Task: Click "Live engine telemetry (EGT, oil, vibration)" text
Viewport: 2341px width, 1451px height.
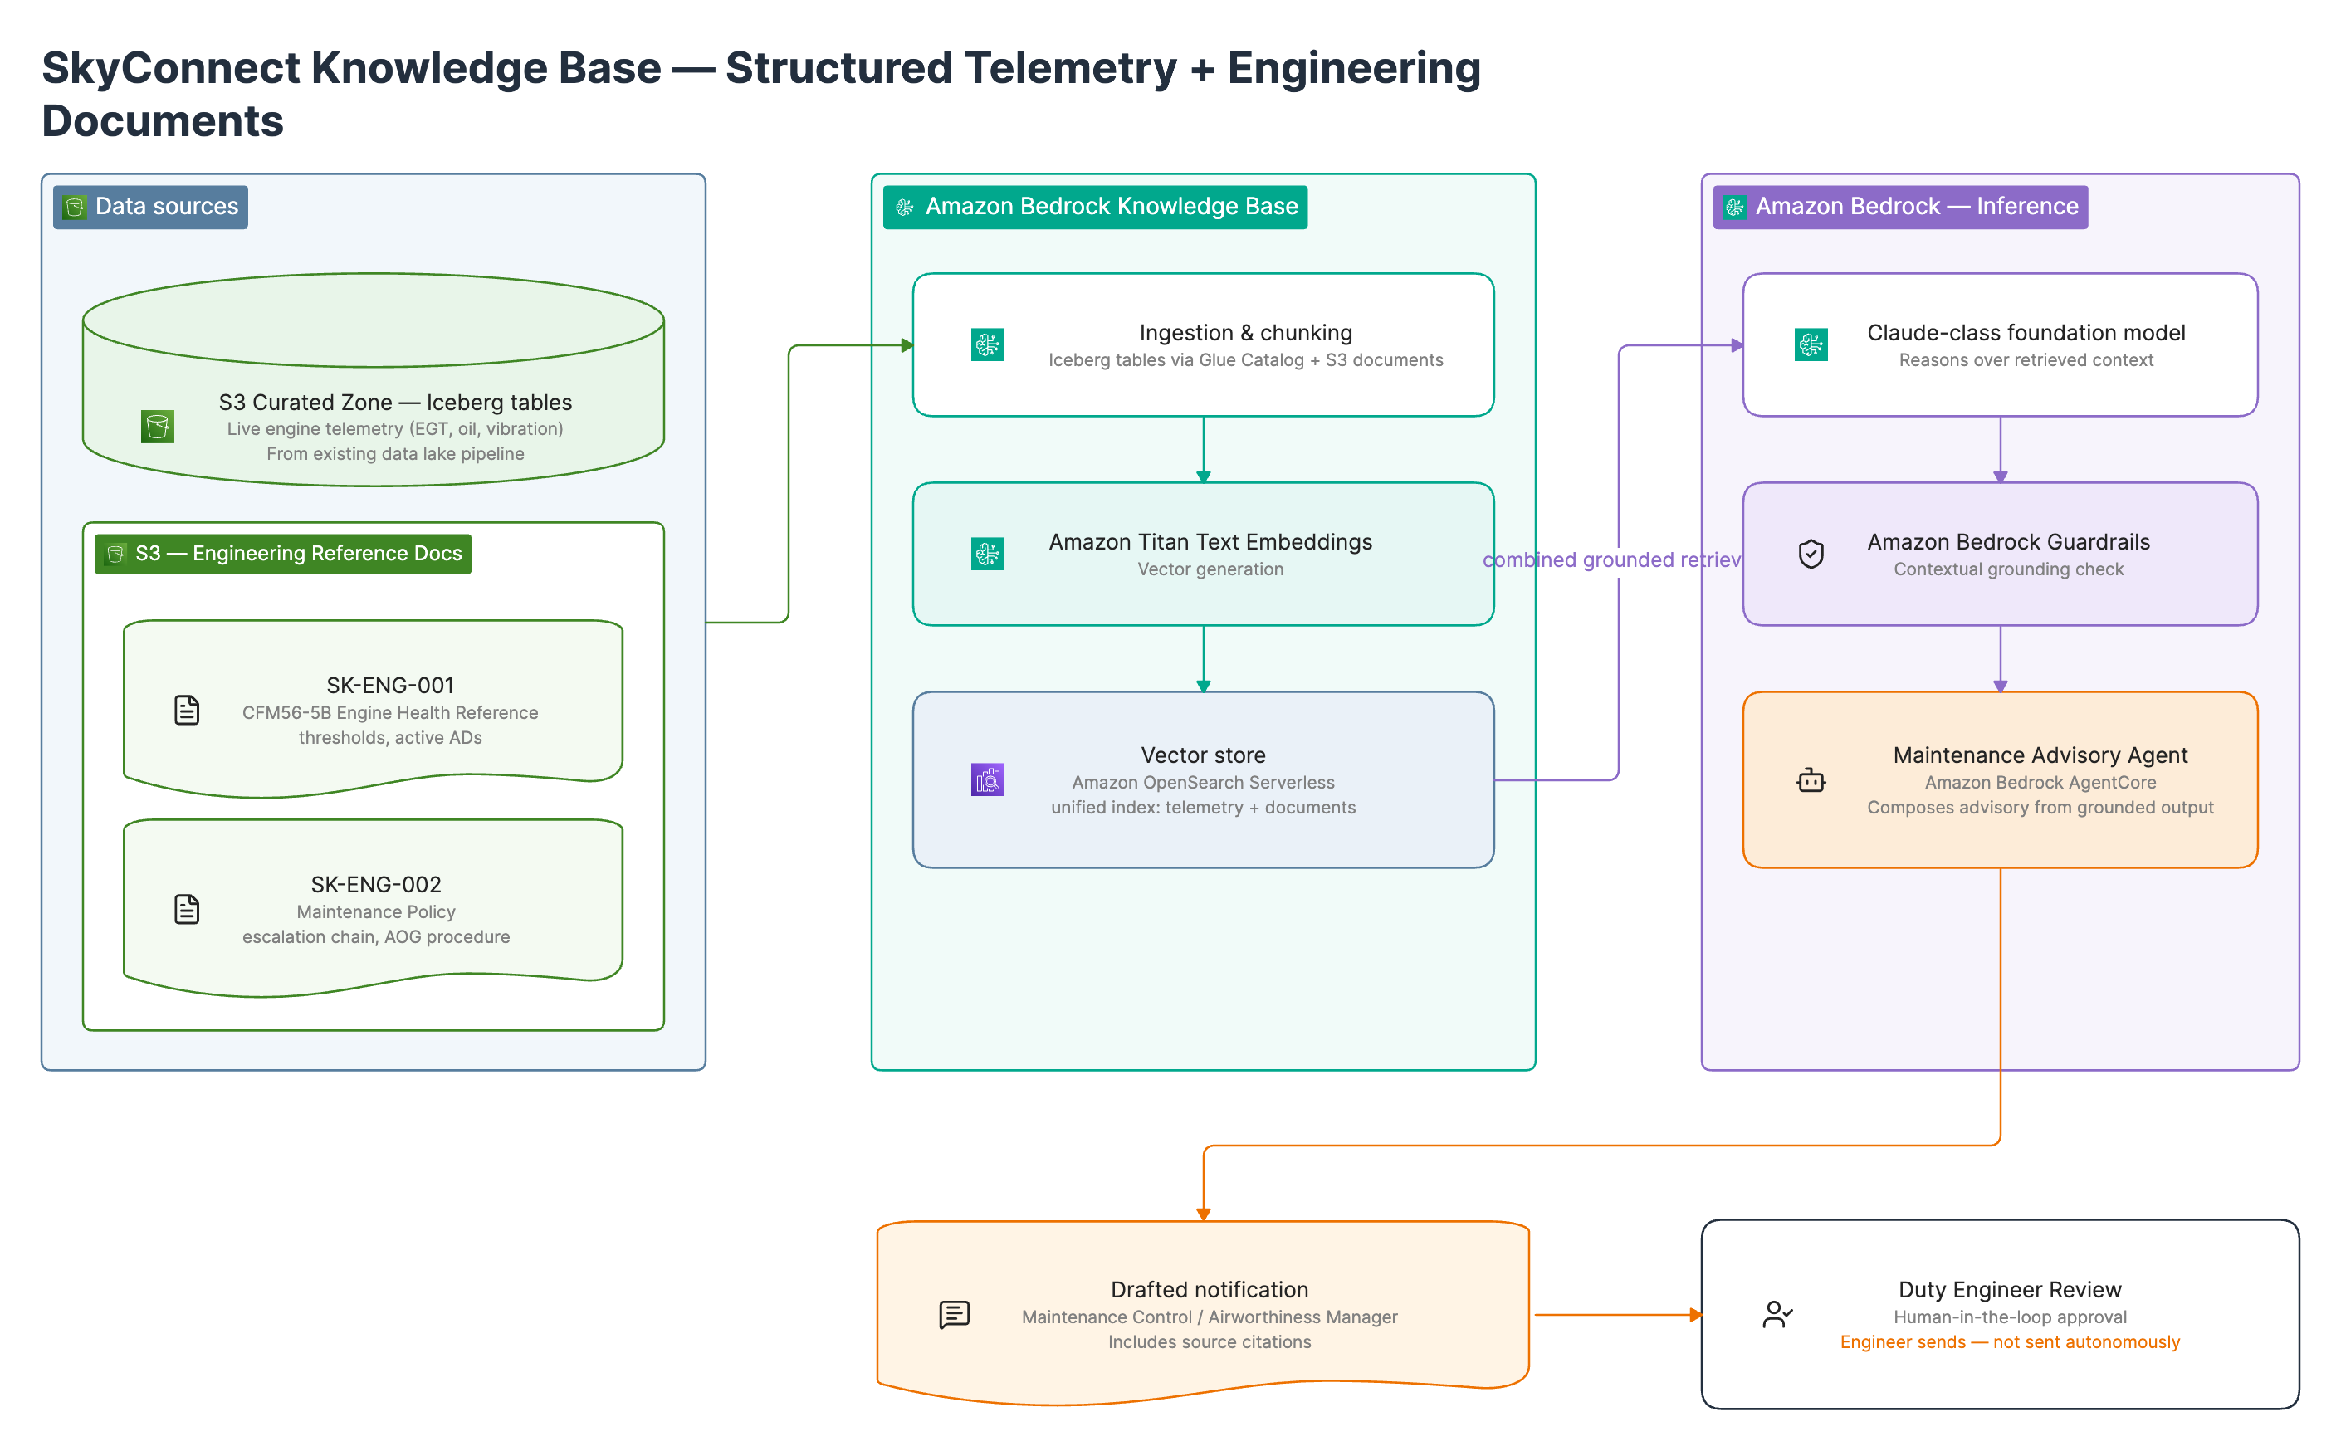Action: [x=395, y=429]
